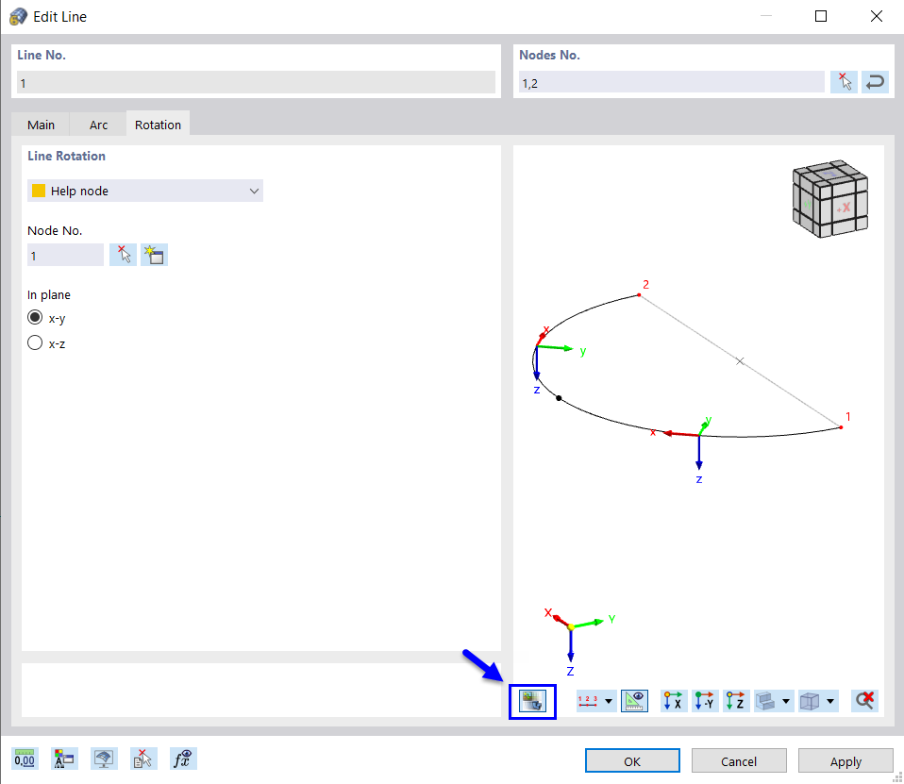
Task: Open the formula editor fx icon
Action: [183, 758]
